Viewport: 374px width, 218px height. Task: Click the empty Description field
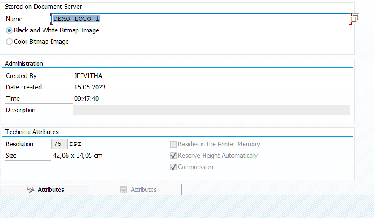[x=211, y=110]
